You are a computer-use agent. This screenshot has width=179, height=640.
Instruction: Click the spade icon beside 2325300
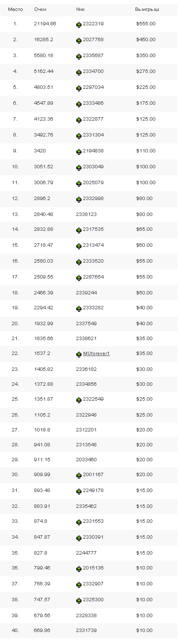coord(79,599)
